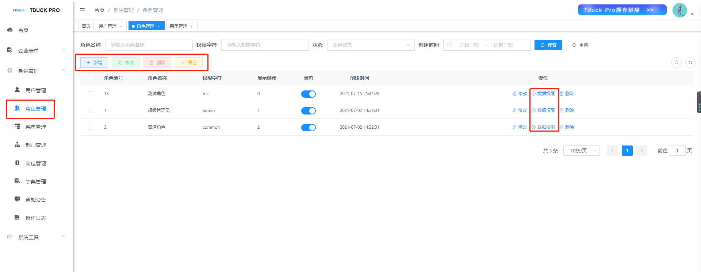This screenshot has width=701, height=272.
Task: Click the user avatar at top right
Action: [x=679, y=10]
